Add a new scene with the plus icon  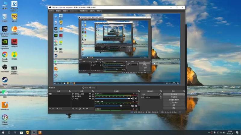pyautogui.click(x=50, y=109)
